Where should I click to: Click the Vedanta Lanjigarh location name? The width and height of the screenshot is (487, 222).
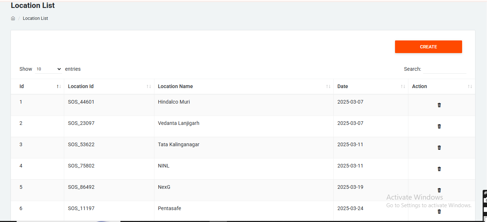click(x=179, y=123)
